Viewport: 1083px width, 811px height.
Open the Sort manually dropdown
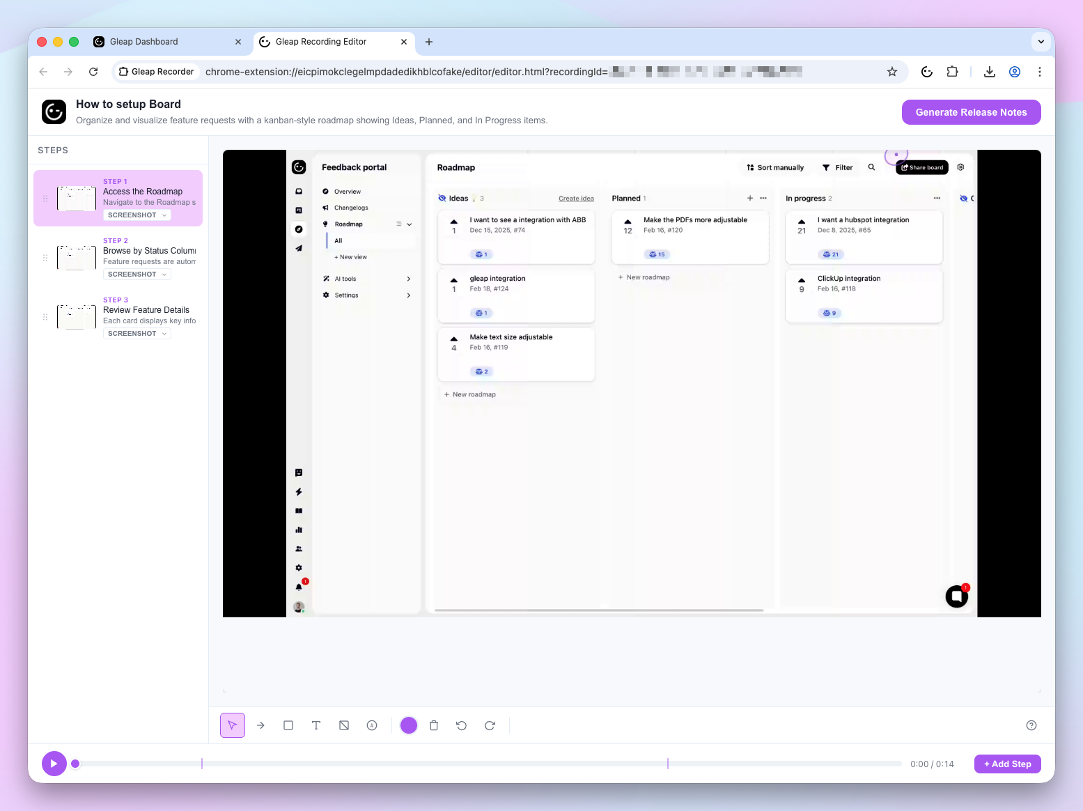(775, 168)
